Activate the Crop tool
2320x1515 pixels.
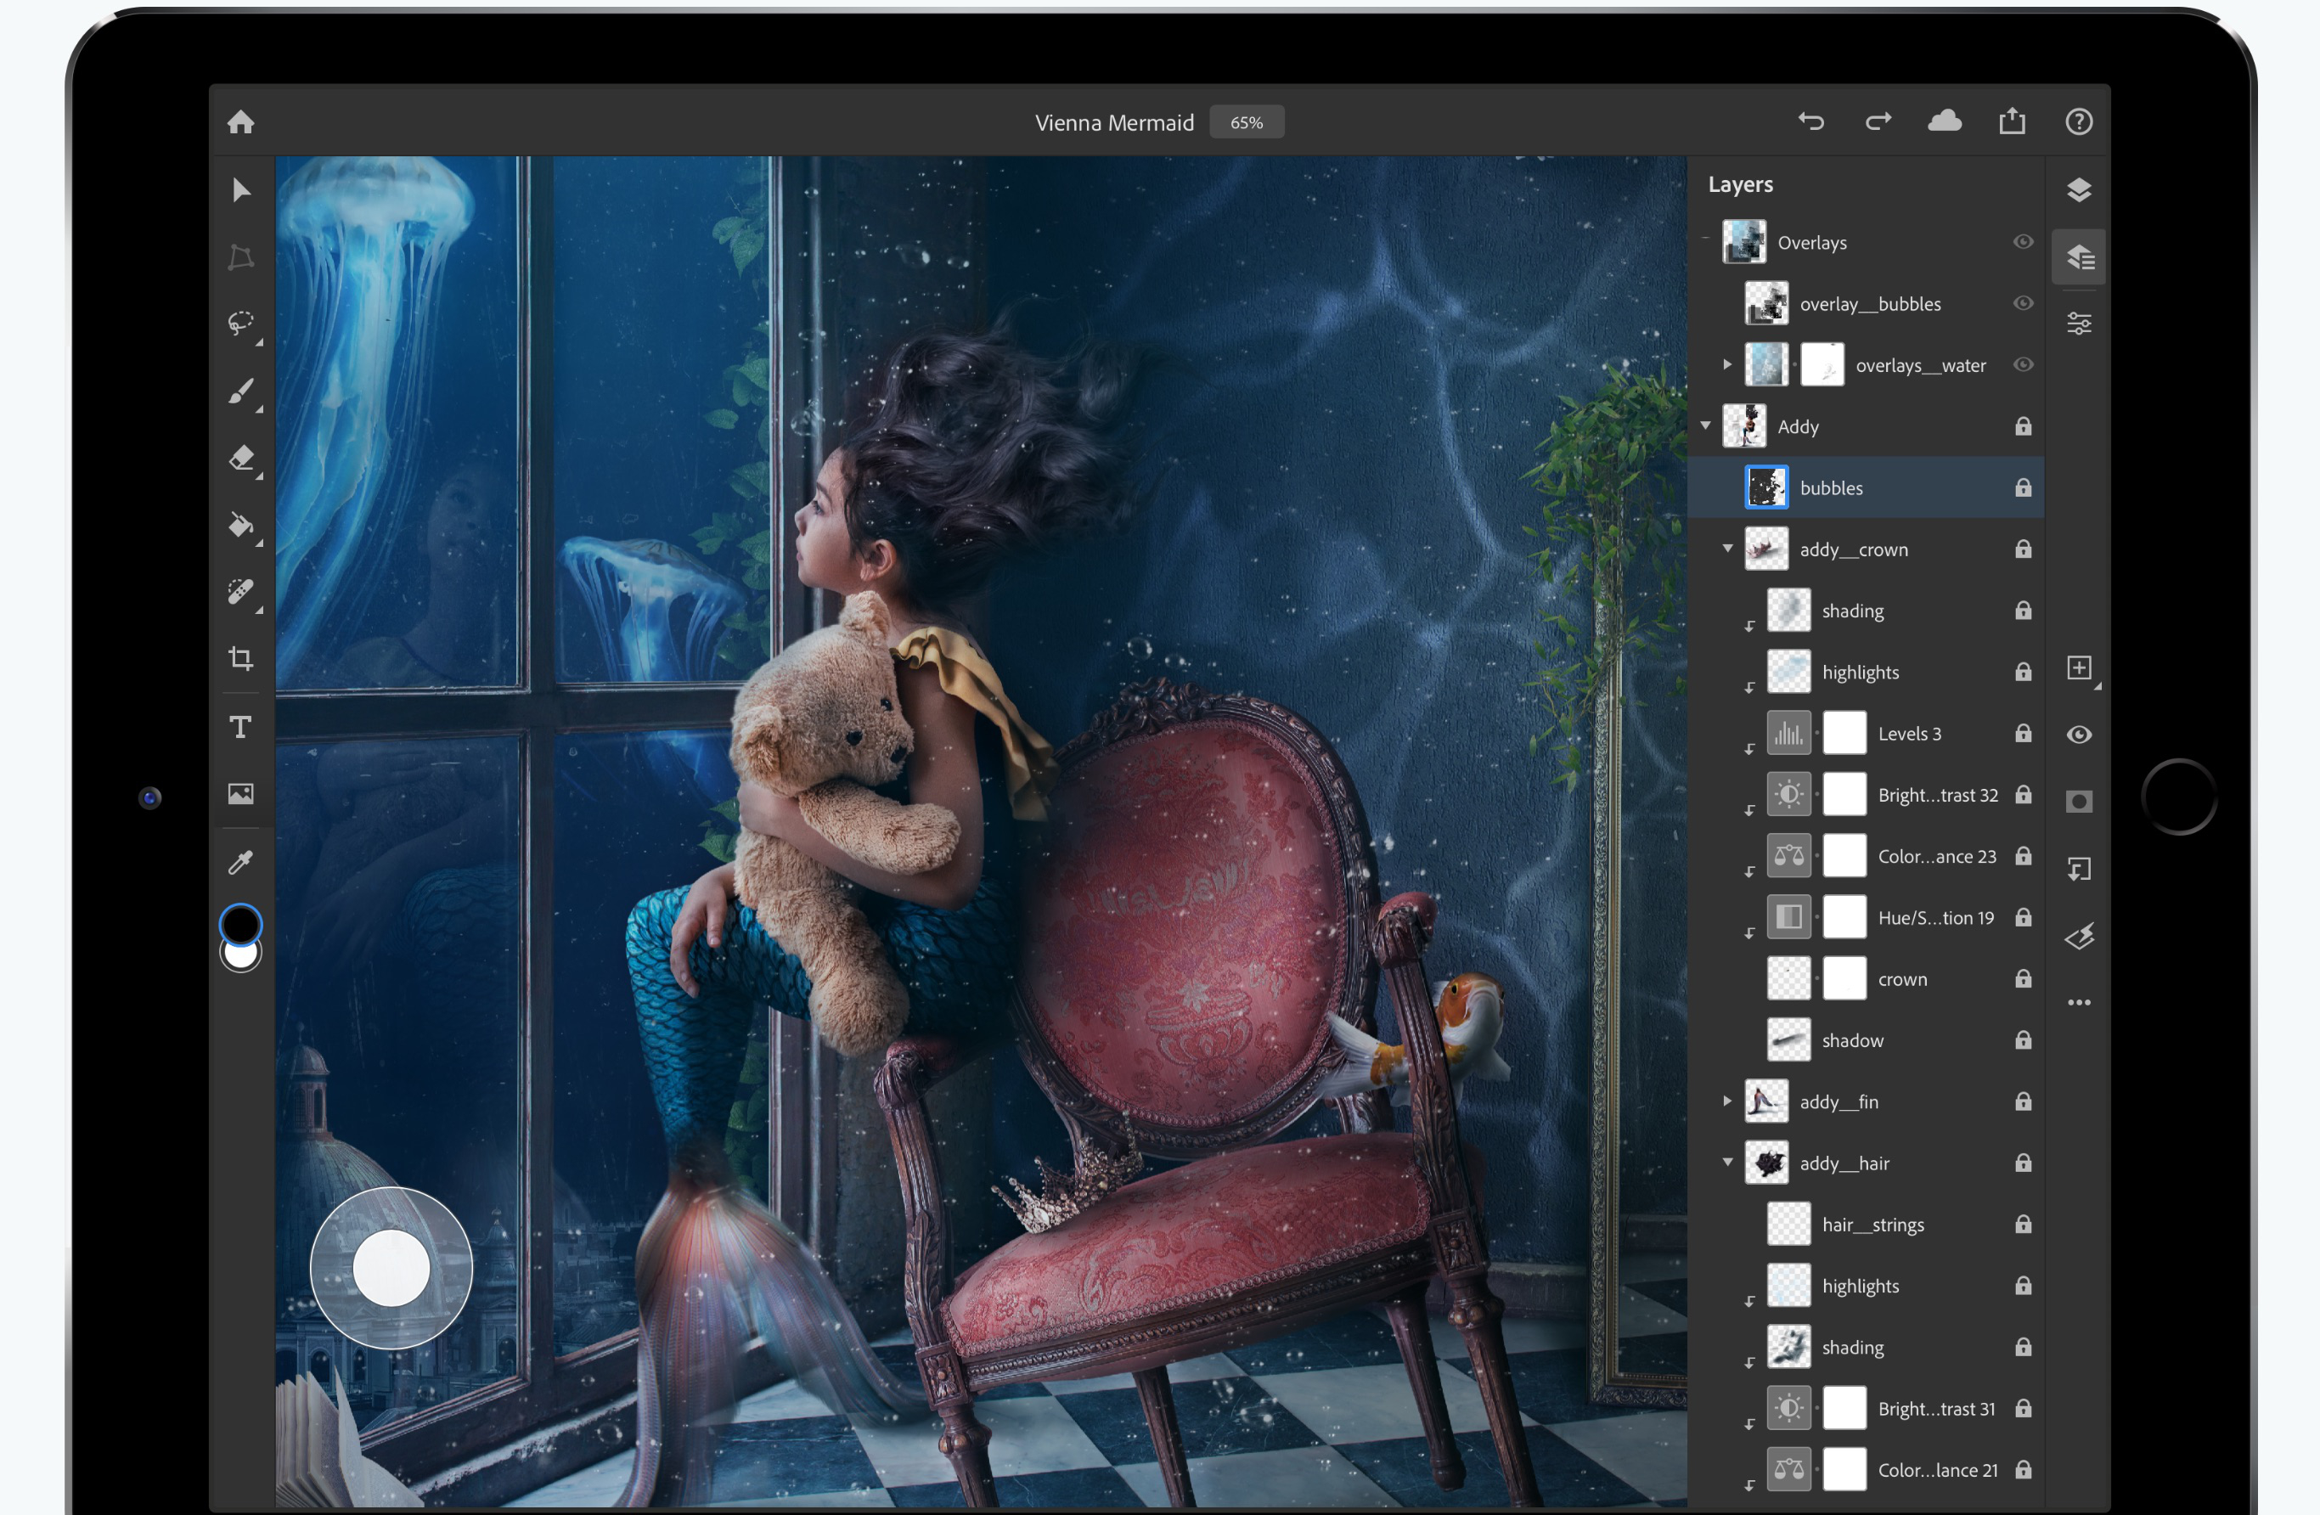click(x=241, y=658)
